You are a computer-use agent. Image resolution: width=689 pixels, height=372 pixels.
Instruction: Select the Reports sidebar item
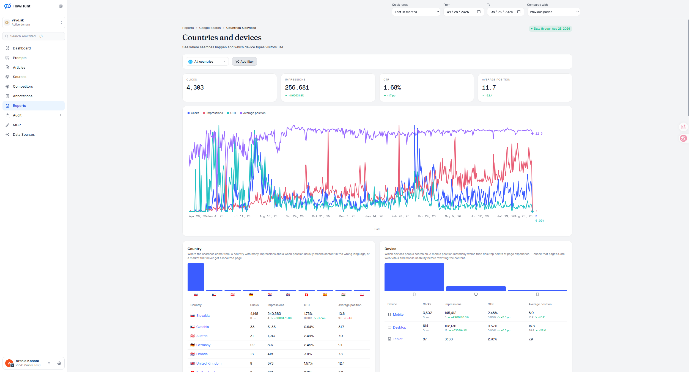(x=34, y=106)
